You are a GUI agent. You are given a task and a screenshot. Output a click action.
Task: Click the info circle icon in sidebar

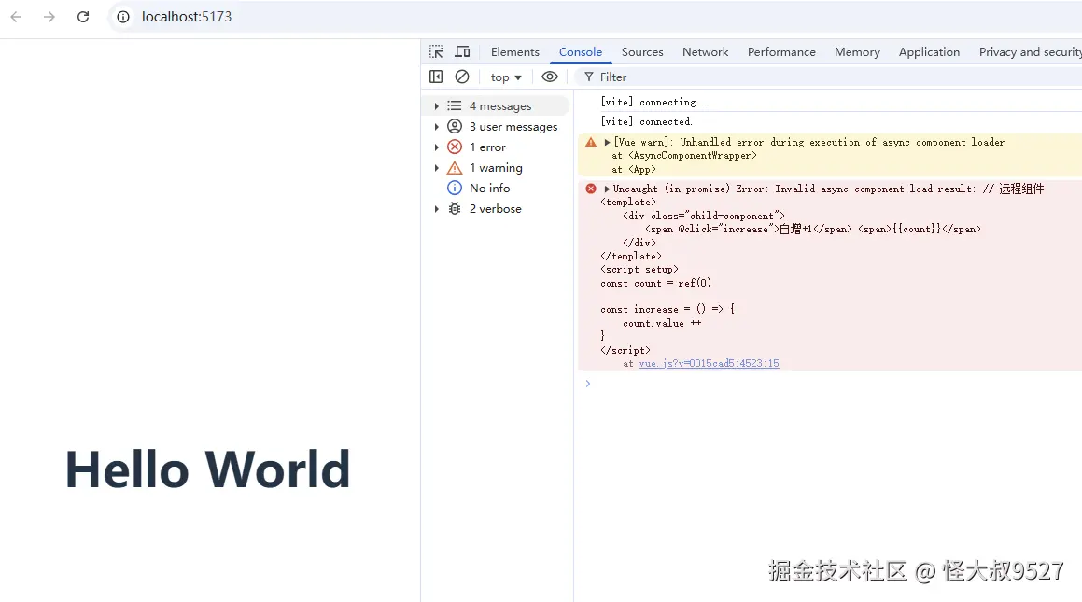(454, 189)
